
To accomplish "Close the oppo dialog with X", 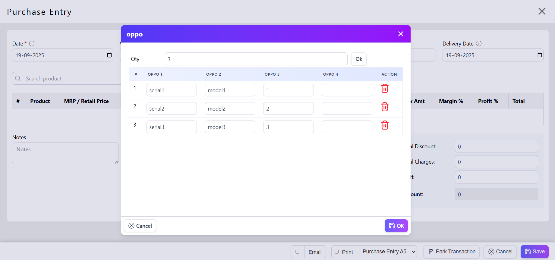I will click(401, 34).
